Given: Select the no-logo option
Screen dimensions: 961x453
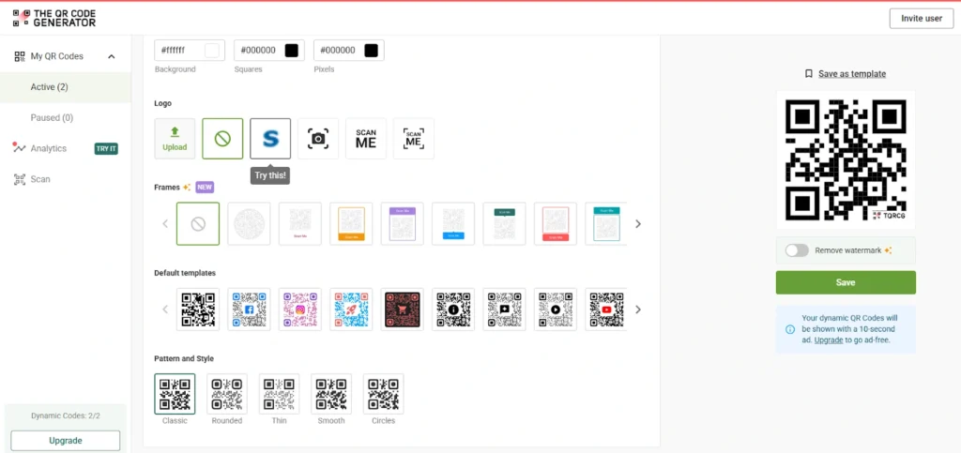Looking at the screenshot, I should tap(222, 139).
